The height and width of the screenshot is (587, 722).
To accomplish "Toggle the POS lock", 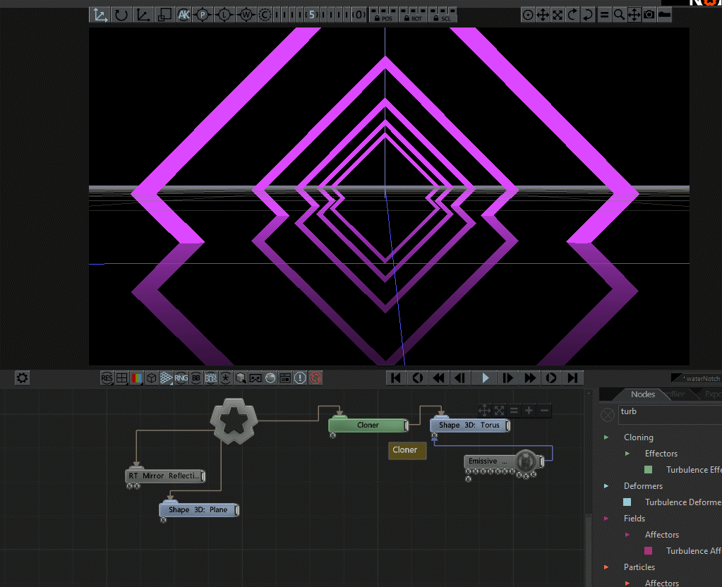I will [x=383, y=15].
